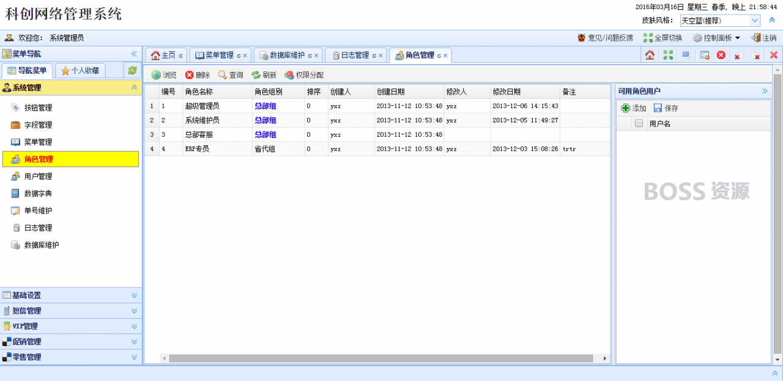Toggle the 用户名 select-all checkbox
Screen dimensions: 783x381
[639, 123]
